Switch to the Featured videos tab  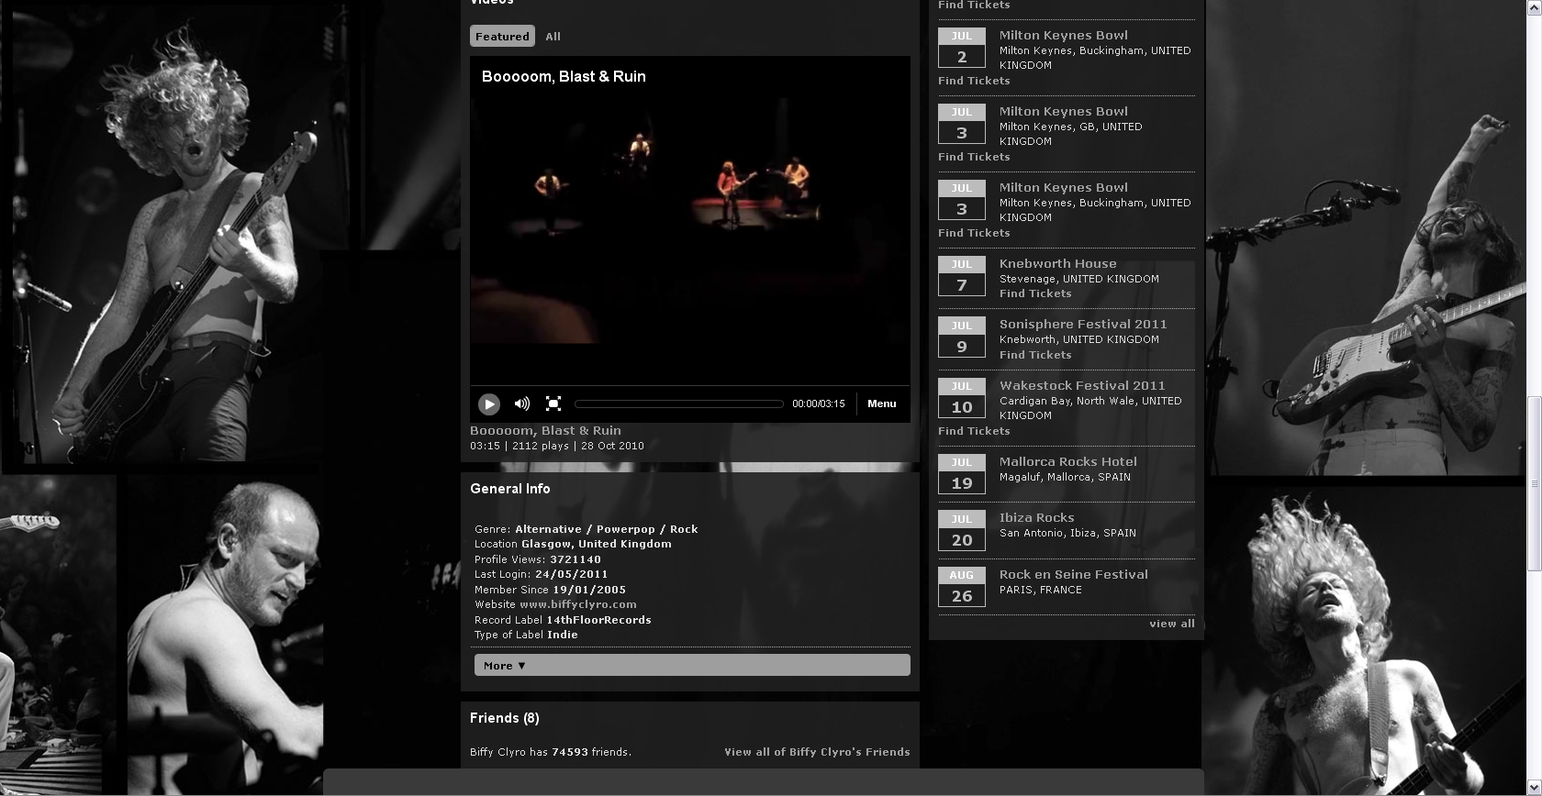(x=502, y=36)
